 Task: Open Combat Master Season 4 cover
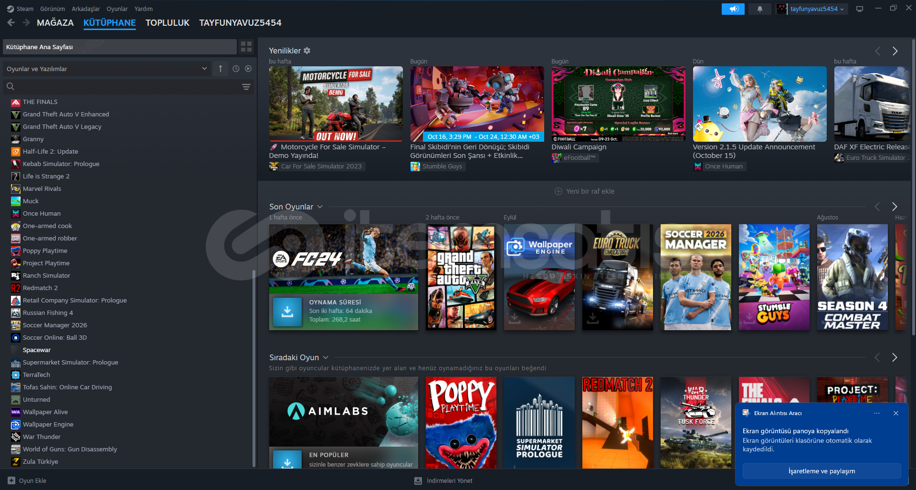pos(853,277)
